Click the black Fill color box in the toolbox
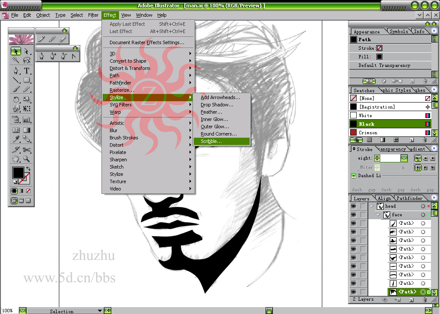 point(18,172)
